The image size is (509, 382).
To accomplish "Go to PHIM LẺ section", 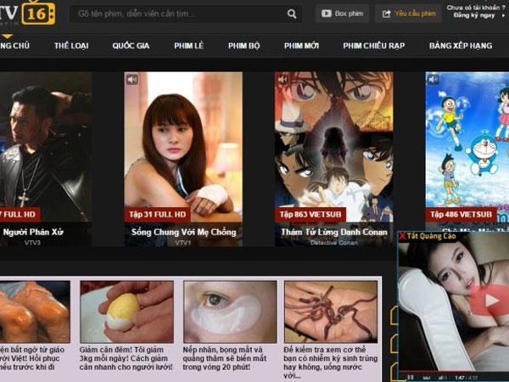I will [189, 46].
